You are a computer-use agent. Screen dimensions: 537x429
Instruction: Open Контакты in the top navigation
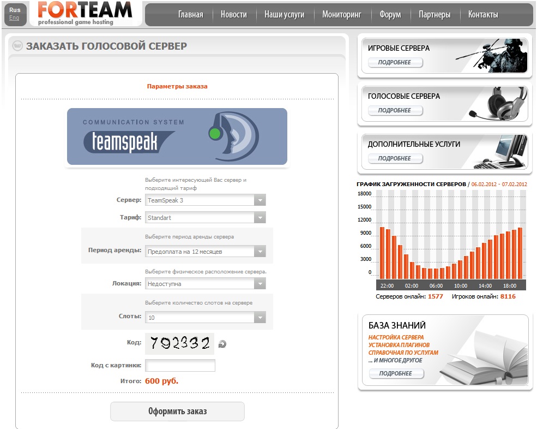click(x=483, y=14)
